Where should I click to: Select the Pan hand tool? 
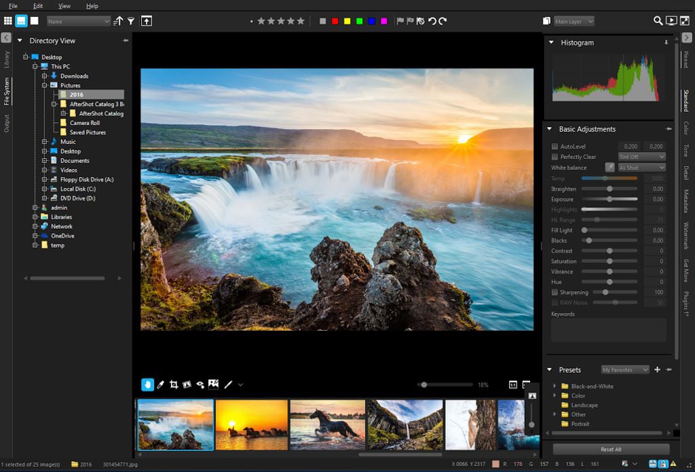pos(147,384)
